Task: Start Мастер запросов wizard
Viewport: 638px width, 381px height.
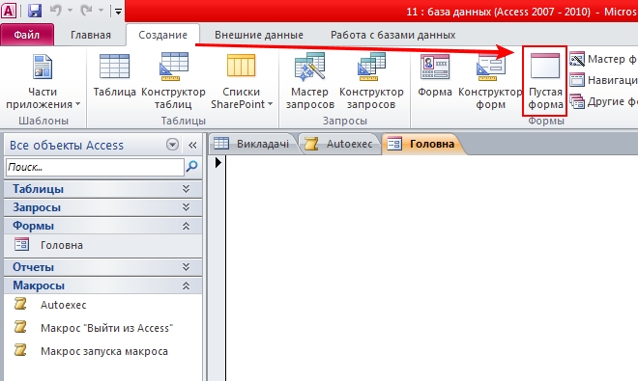Action: pyautogui.click(x=310, y=82)
